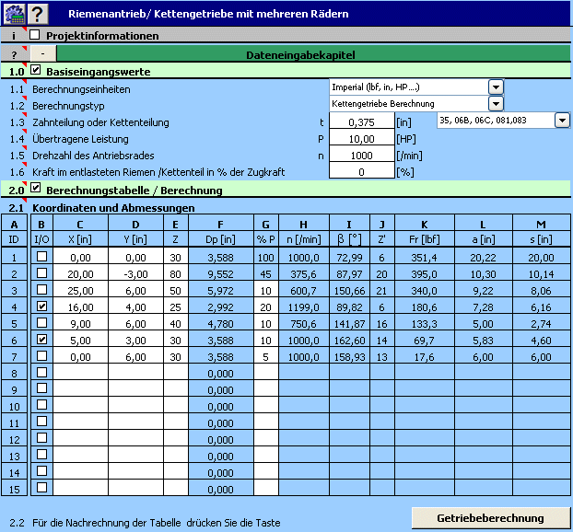Check the I/O checkbox in row 8

42,372
